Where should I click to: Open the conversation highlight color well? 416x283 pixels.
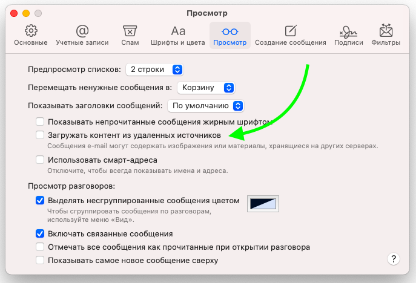263,204
